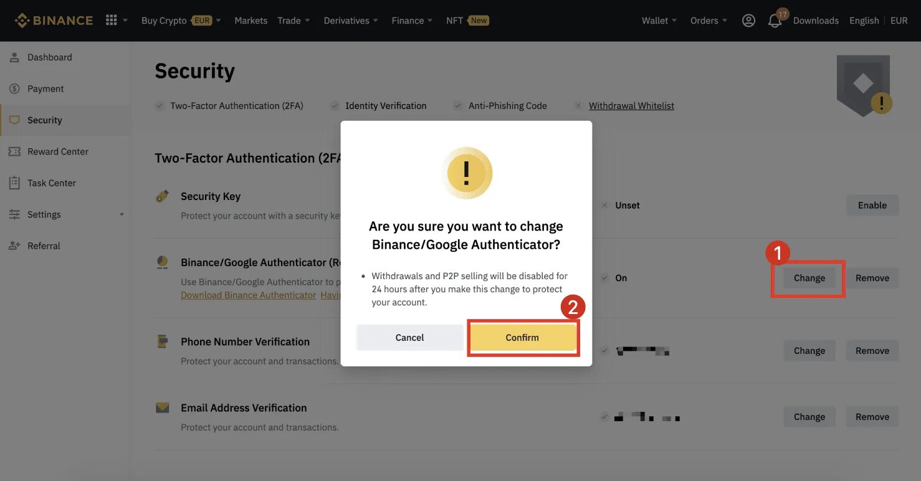Change the Email Address Verification
The image size is (921, 481).
809,417
